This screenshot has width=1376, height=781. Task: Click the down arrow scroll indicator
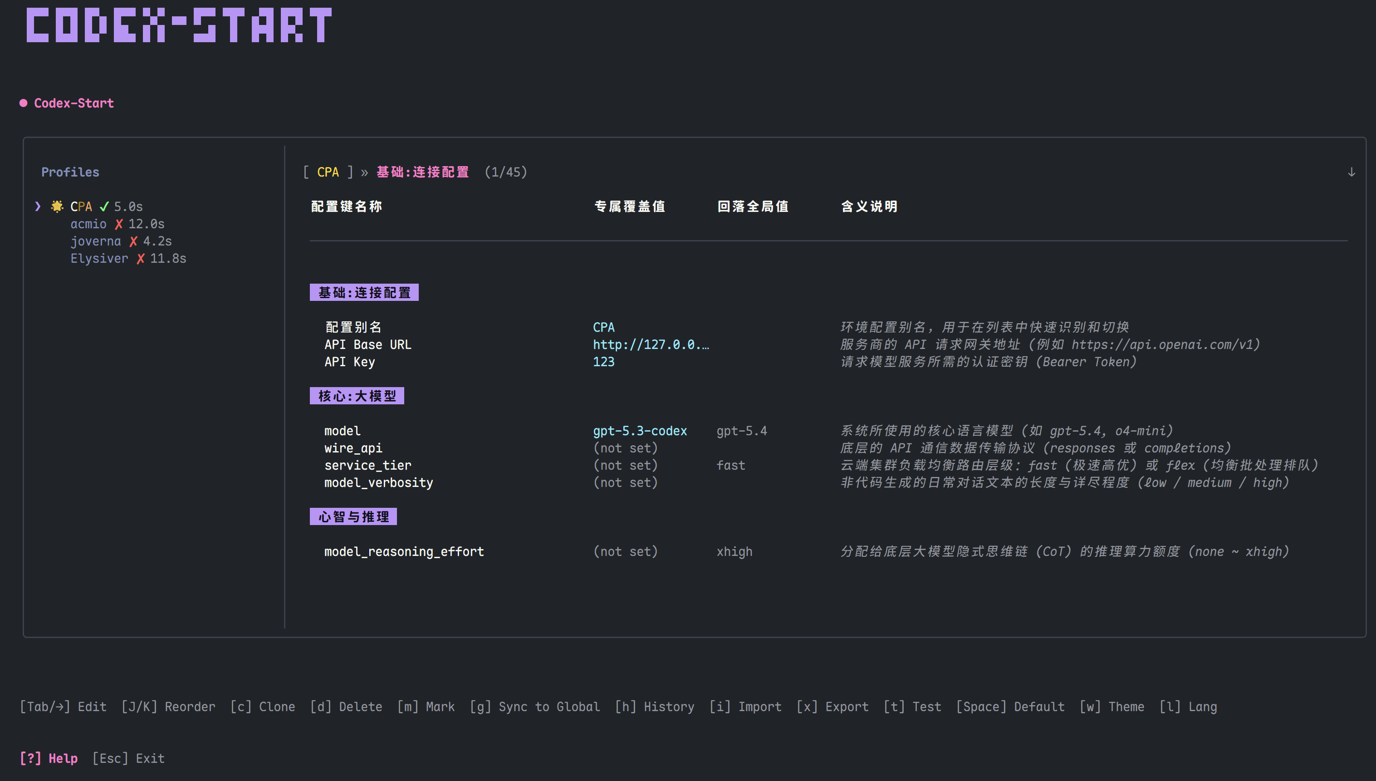point(1352,172)
